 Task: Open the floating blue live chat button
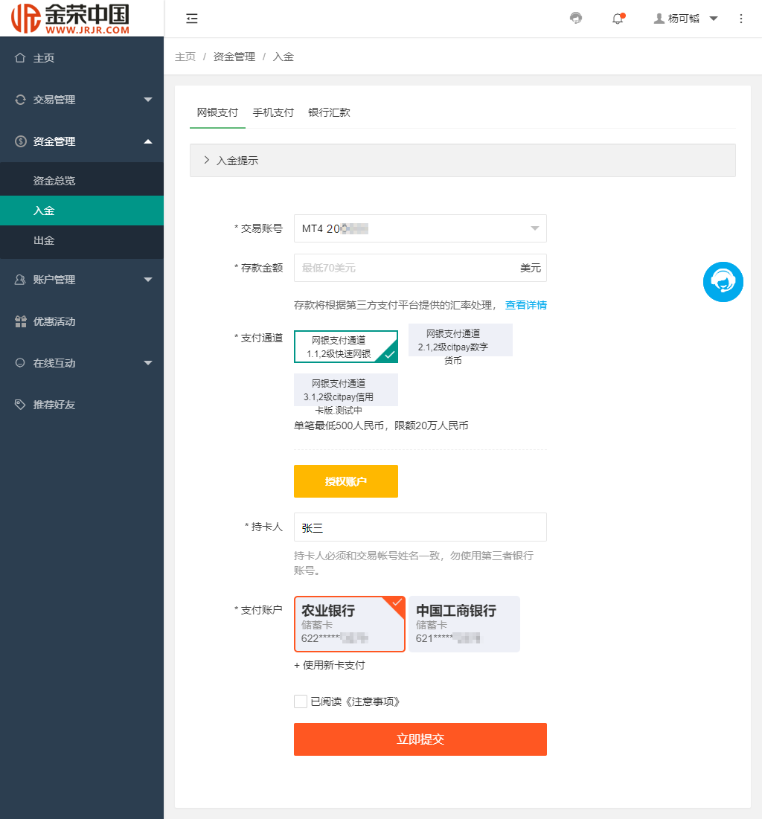723,281
